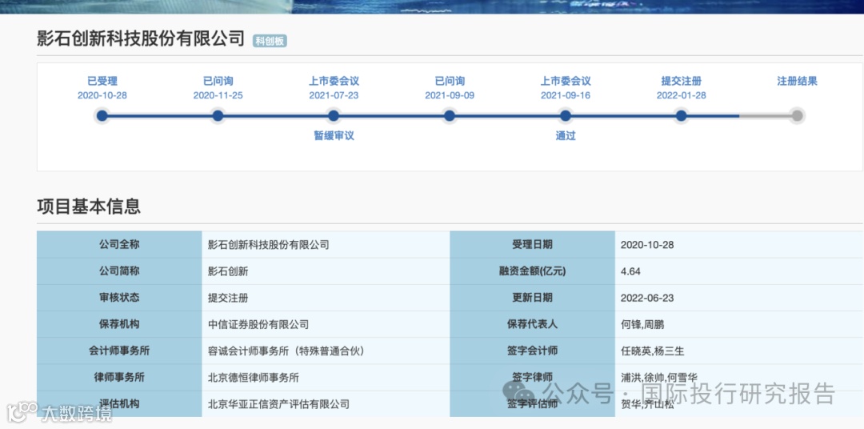This screenshot has width=864, height=429.
Task: Click the date 2021-09-09 in timeline
Action: (450, 95)
